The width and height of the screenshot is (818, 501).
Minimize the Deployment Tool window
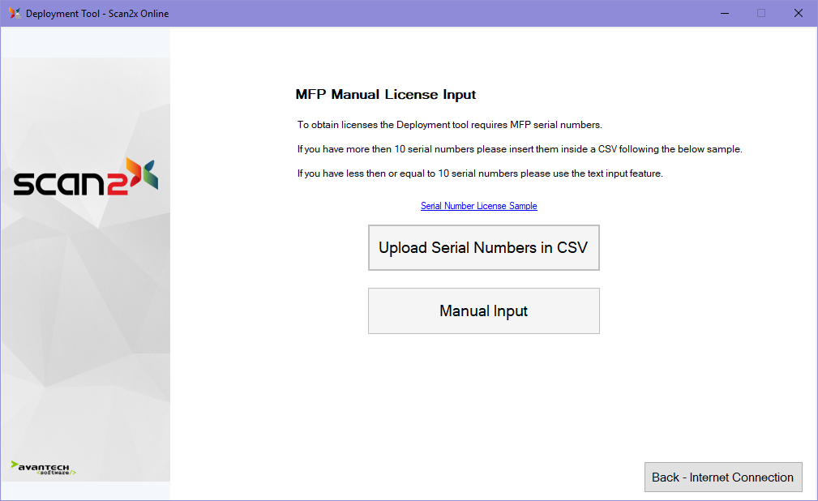(723, 13)
